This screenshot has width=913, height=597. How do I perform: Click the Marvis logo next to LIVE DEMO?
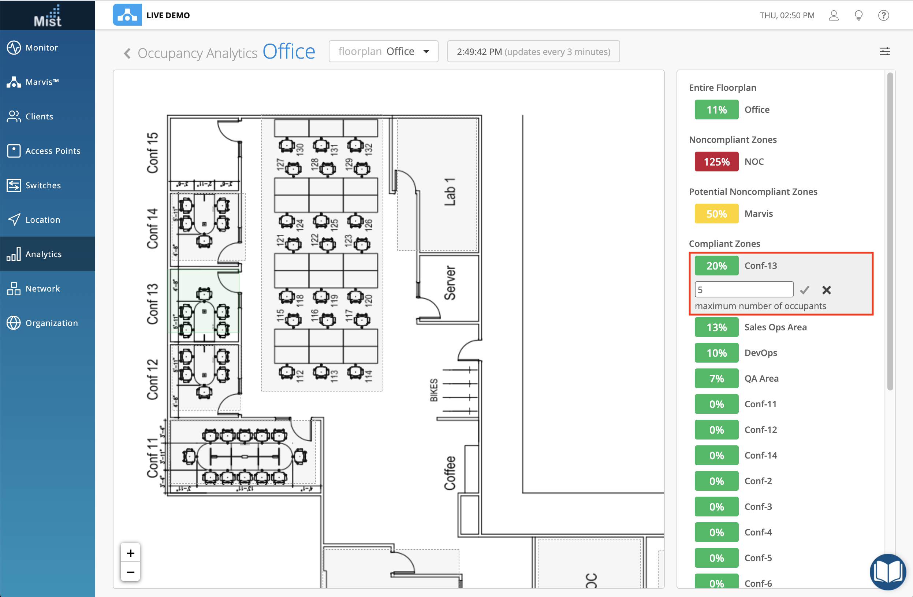(x=127, y=15)
